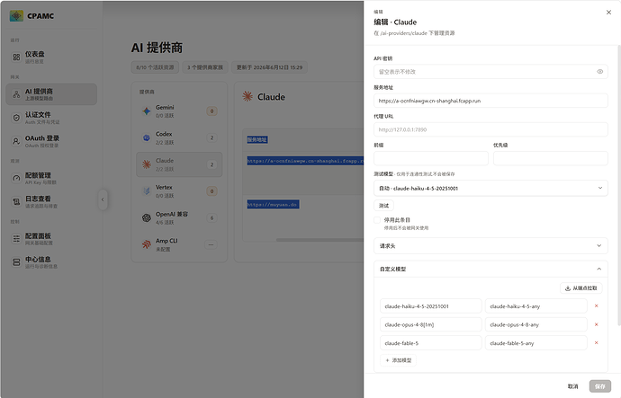The width and height of the screenshot is (621, 398).
Task: Click the '3 个提供商家族' badge
Action: pyautogui.click(x=205, y=67)
